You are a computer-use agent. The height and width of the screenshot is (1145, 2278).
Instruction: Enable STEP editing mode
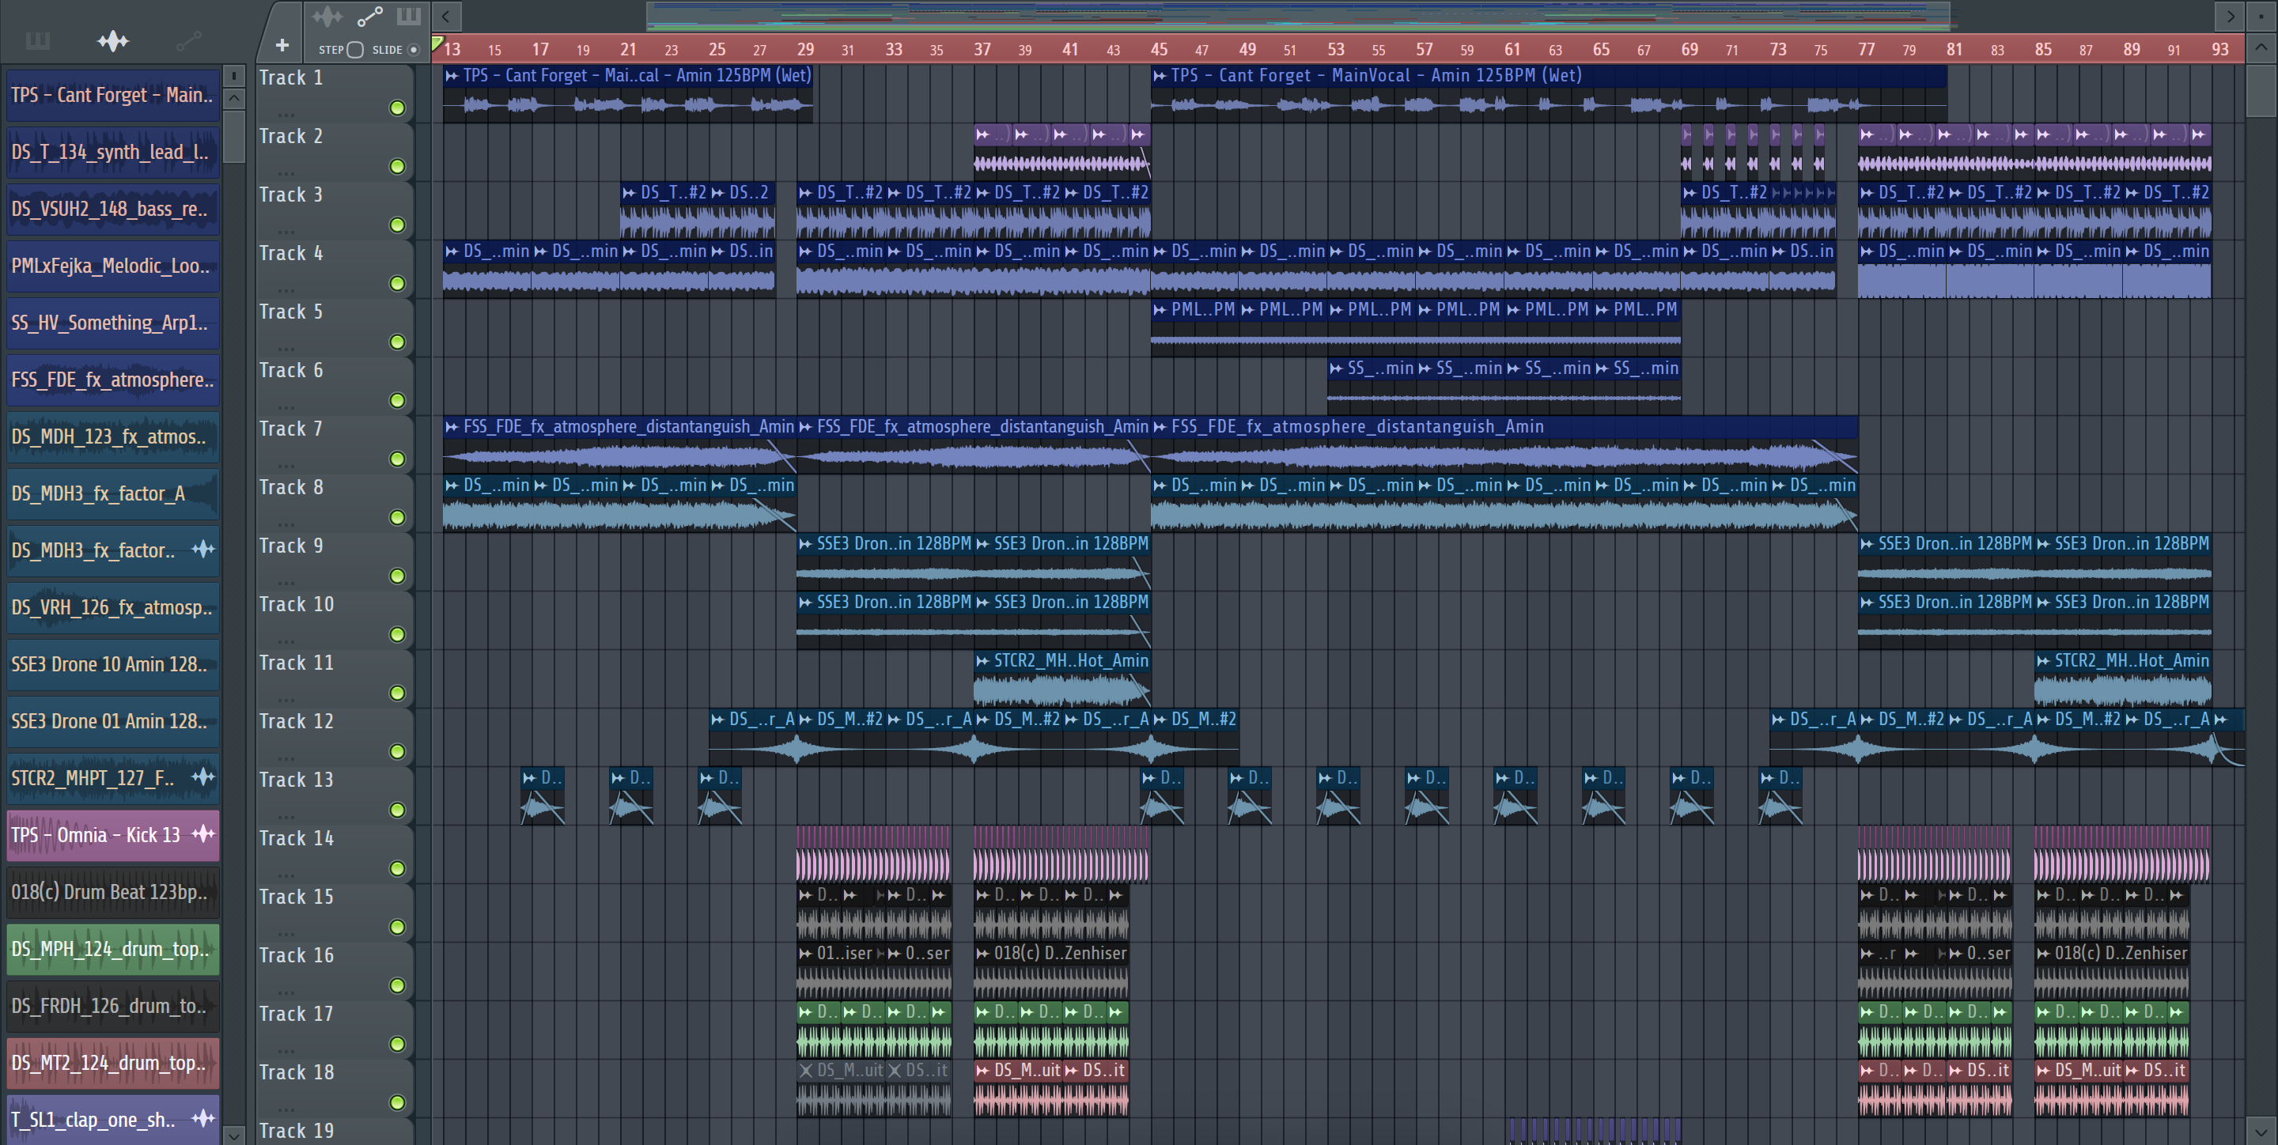(x=354, y=50)
